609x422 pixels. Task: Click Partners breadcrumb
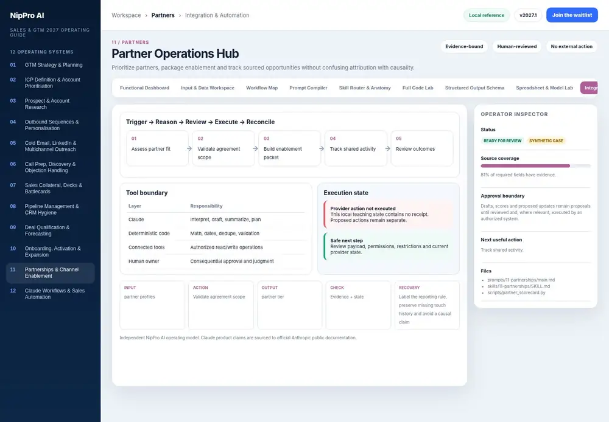click(163, 15)
